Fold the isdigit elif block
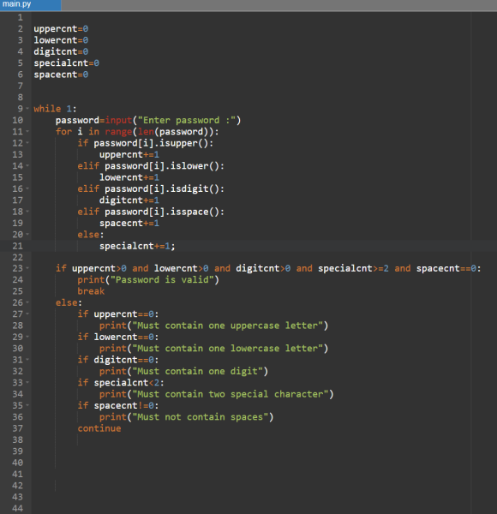The image size is (497, 514). (27, 188)
